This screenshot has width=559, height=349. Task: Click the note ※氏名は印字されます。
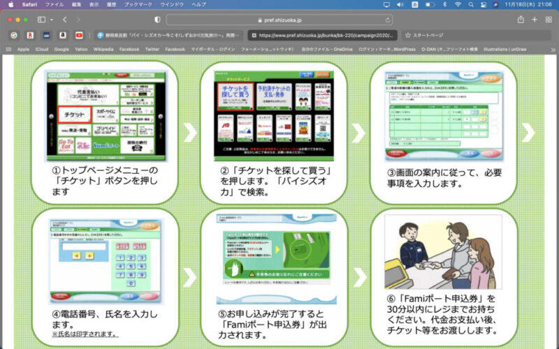pos(85,334)
